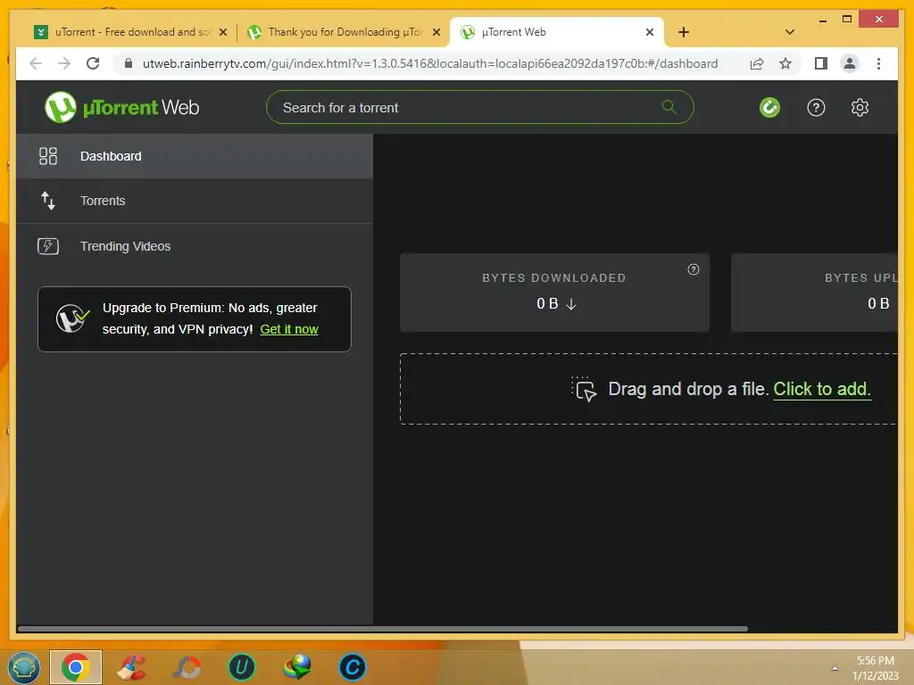The image size is (914, 685).
Task: Click the Search for a torrent field
Action: 479,107
